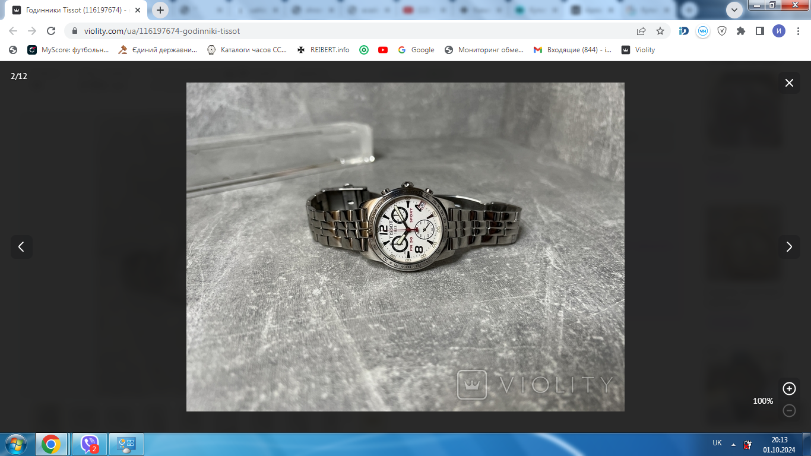Open the REIBERT.info bookmark
Image resolution: width=811 pixels, height=456 pixels.
[x=324, y=50]
